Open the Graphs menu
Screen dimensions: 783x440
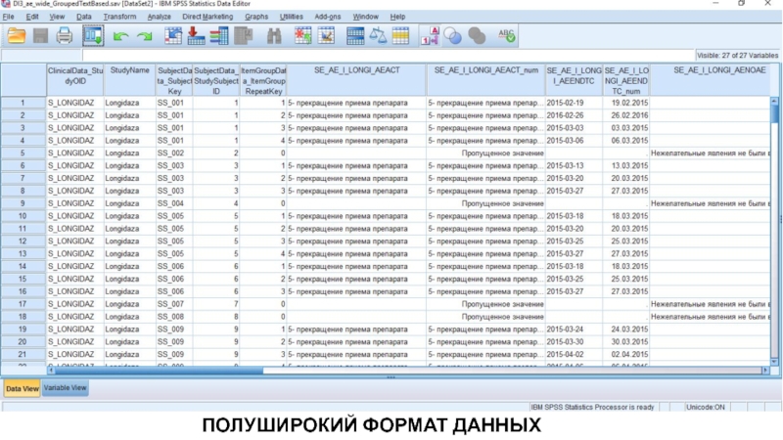pyautogui.click(x=256, y=17)
